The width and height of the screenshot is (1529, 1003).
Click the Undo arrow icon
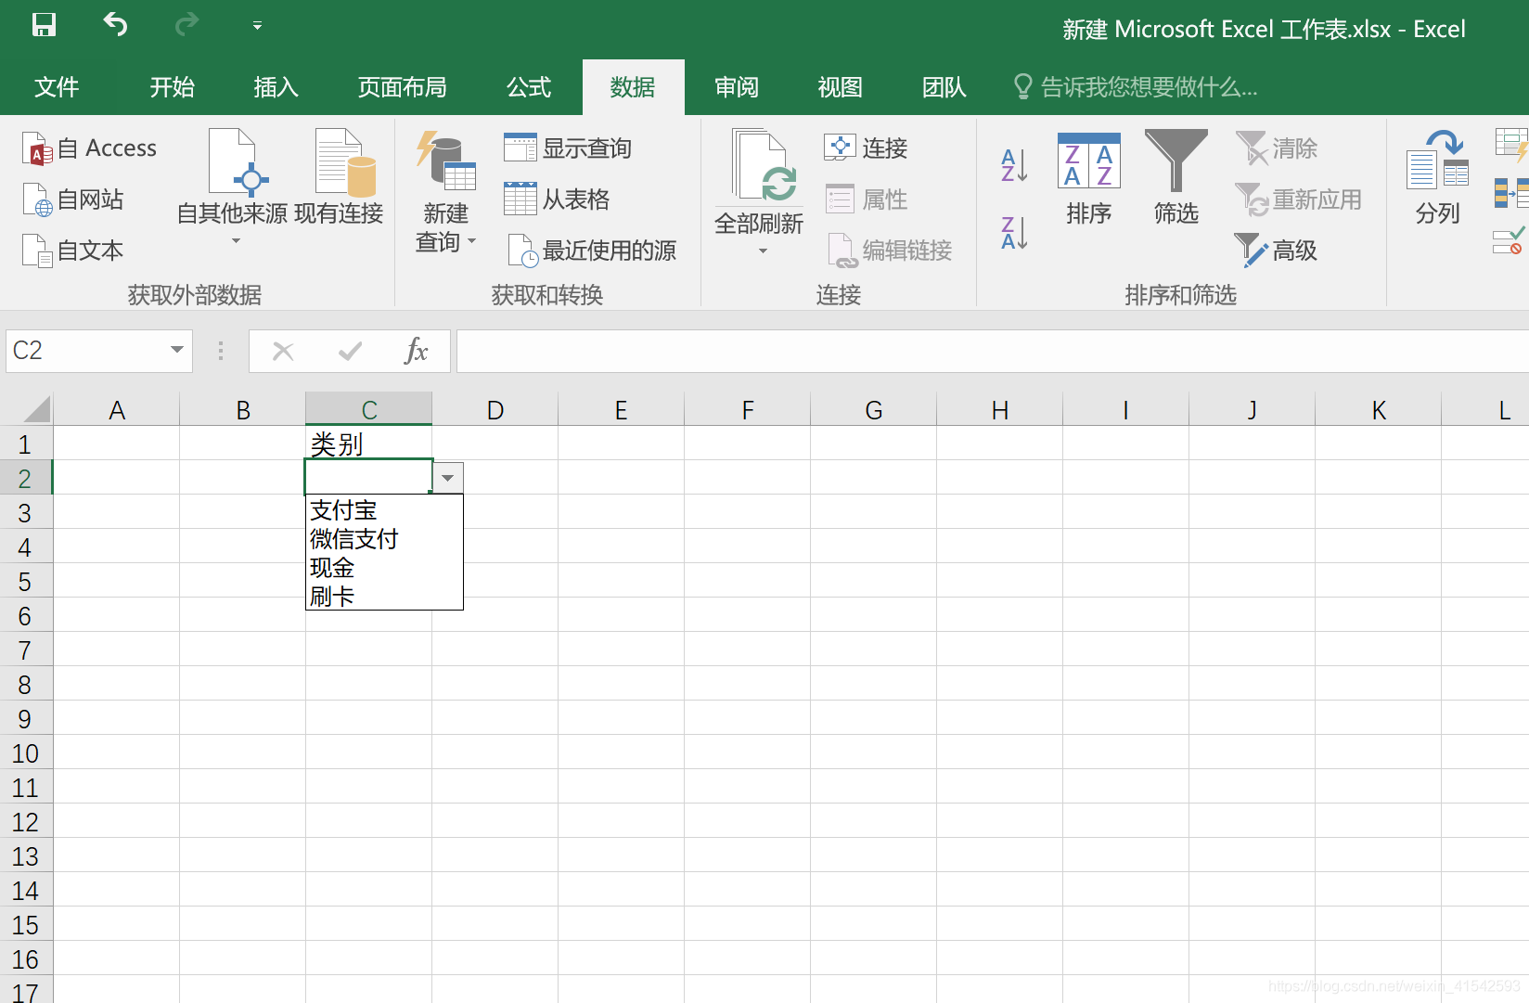tap(115, 25)
